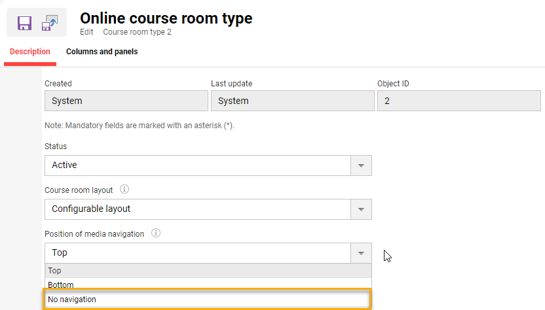Click the media navigation box showing Top
Screen dimensions: 545x310
197,253
